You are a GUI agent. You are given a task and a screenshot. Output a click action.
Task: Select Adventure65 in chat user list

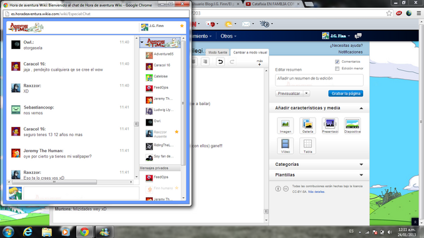click(x=160, y=55)
